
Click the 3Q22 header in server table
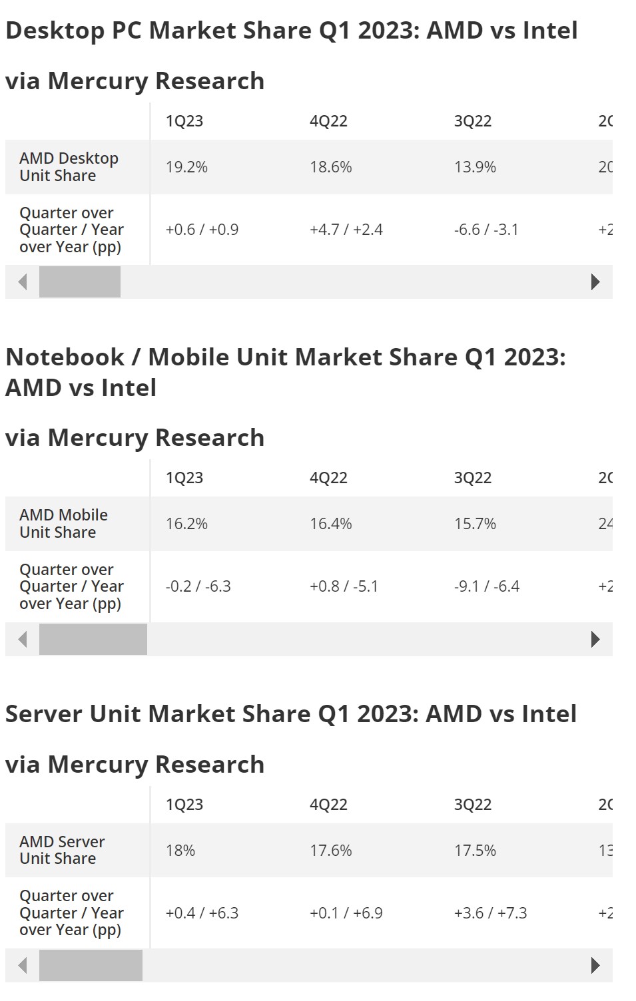pyautogui.click(x=473, y=805)
